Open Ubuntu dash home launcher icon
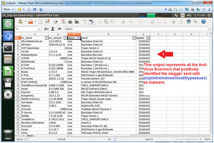The height and width of the screenshot is (143, 214). (8, 24)
